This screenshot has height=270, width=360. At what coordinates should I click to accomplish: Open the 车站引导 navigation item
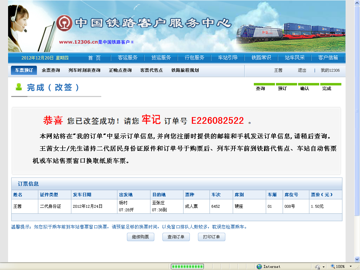tap(228, 58)
